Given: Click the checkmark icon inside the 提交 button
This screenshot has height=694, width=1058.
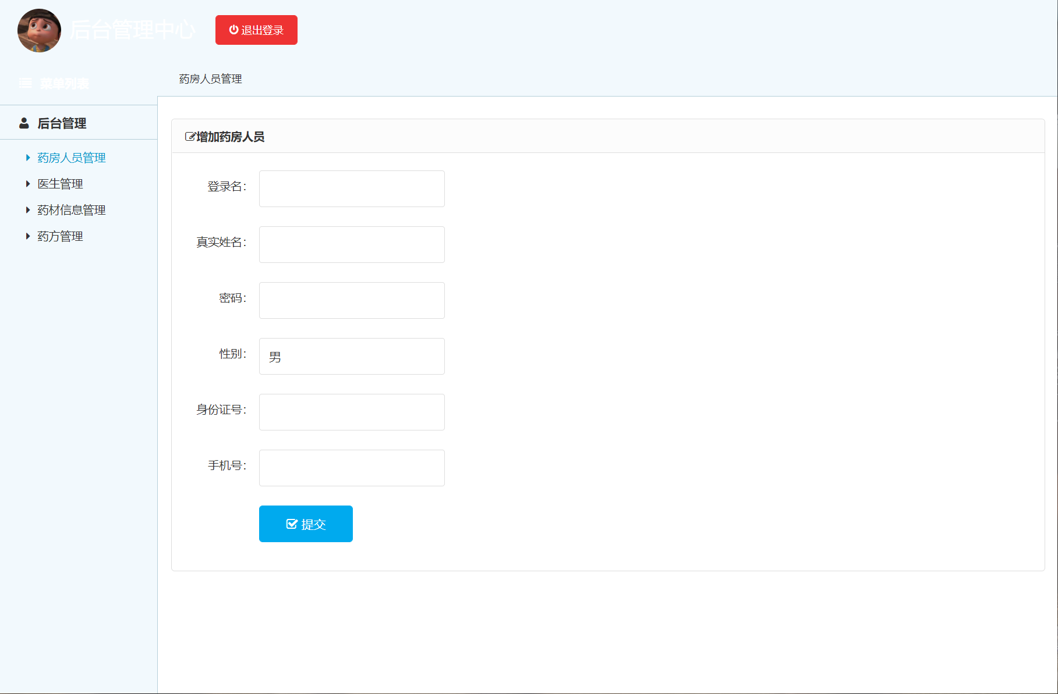Looking at the screenshot, I should pos(291,523).
